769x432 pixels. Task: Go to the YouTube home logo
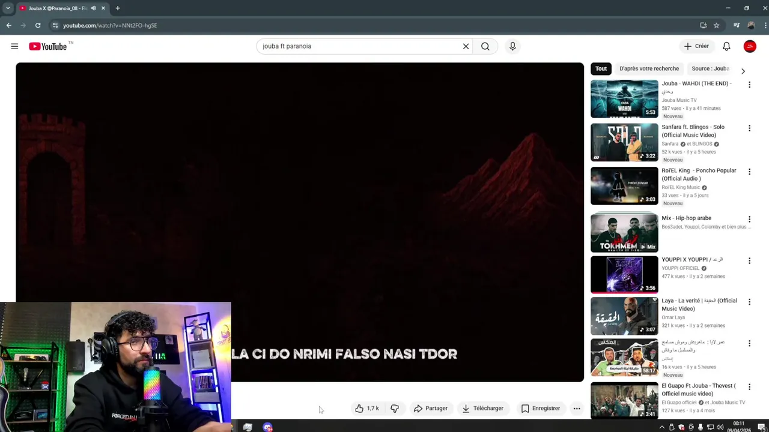(x=48, y=46)
